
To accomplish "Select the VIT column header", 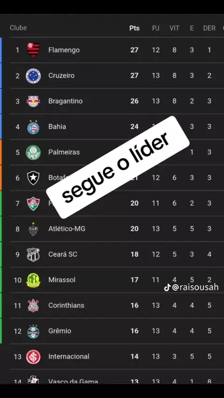I will tap(174, 28).
